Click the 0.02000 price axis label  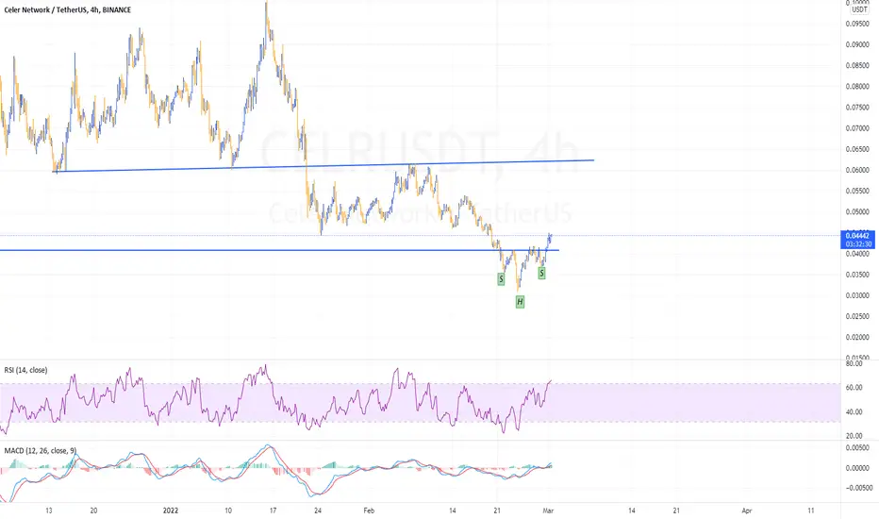tap(857, 337)
